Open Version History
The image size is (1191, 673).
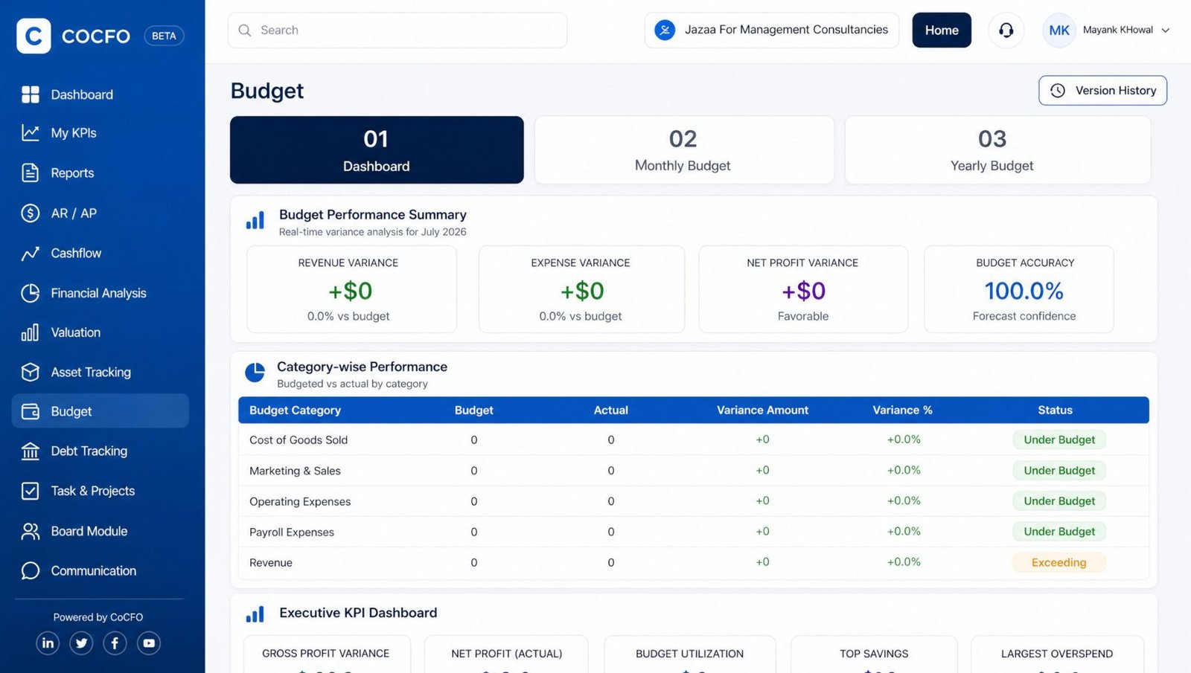click(1102, 91)
